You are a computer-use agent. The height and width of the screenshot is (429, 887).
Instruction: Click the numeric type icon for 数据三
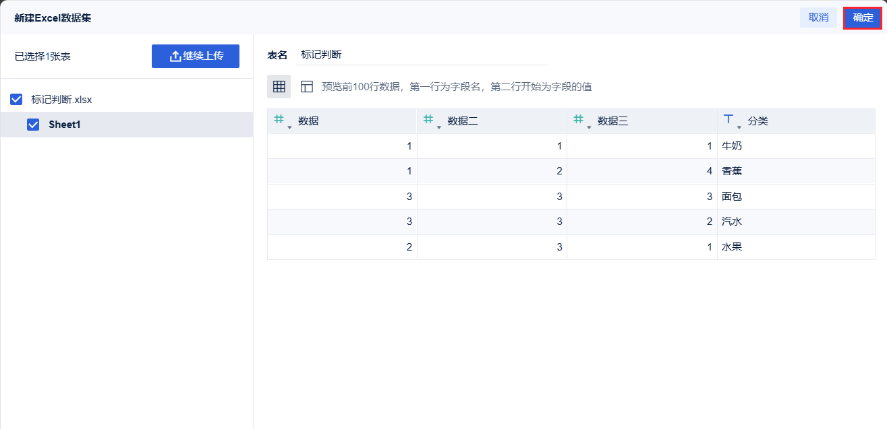[x=578, y=120]
